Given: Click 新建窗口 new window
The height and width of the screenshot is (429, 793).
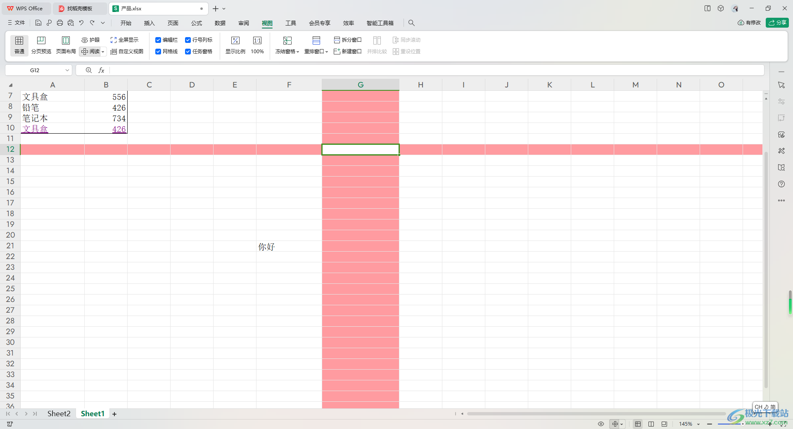Looking at the screenshot, I should 348,52.
